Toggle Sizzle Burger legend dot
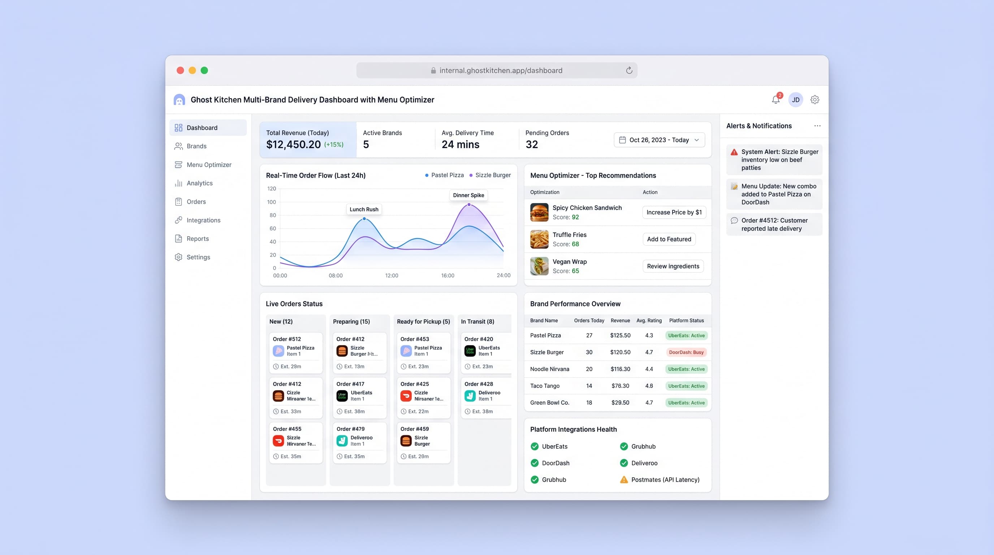Image resolution: width=994 pixels, height=555 pixels. pyautogui.click(x=471, y=176)
